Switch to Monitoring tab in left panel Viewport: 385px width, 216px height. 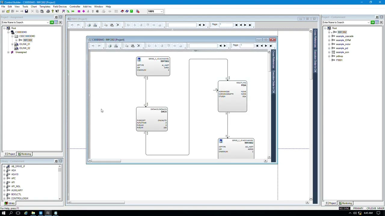24,154
